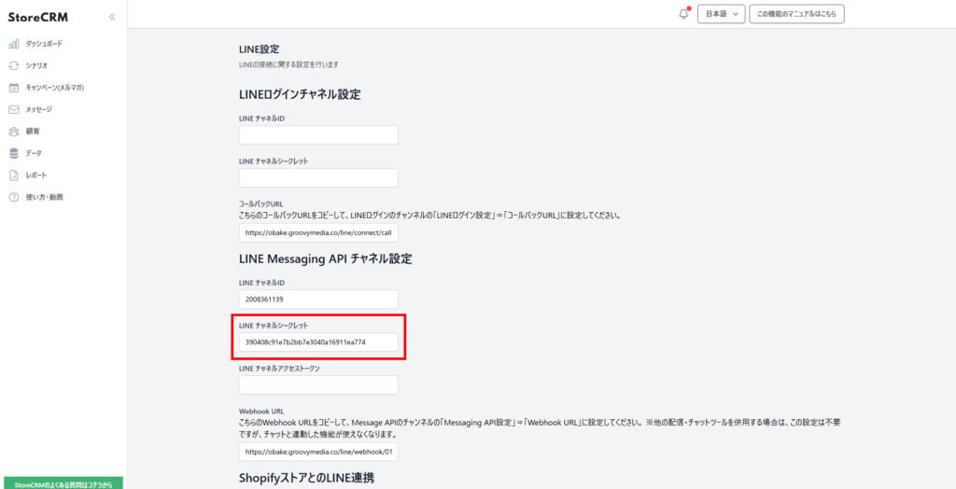The image size is (956, 489).
Task: Open the 日本語 language dropdown
Action: (721, 14)
